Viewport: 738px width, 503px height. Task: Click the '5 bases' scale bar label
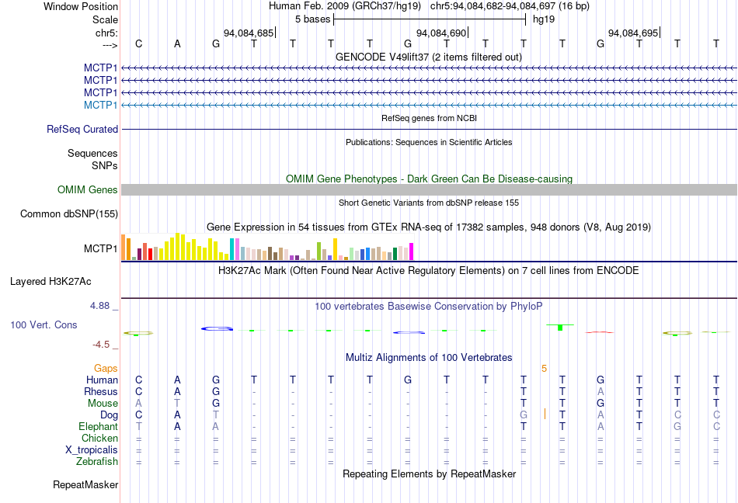[313, 19]
